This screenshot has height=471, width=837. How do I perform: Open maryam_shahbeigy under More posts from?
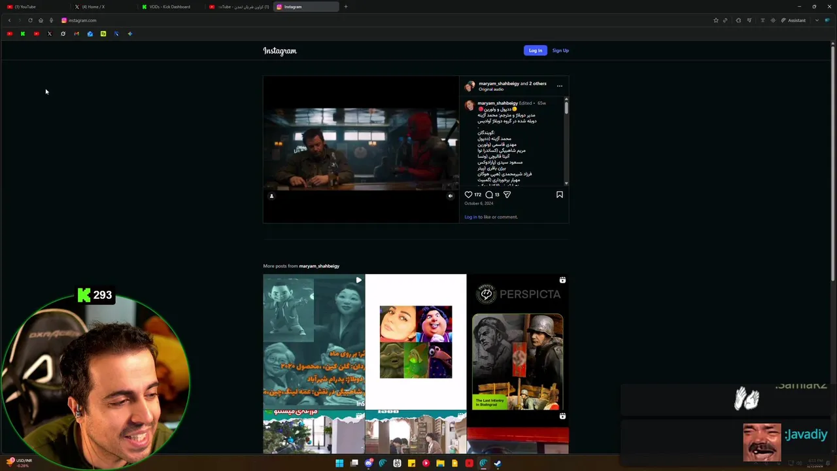pyautogui.click(x=319, y=266)
